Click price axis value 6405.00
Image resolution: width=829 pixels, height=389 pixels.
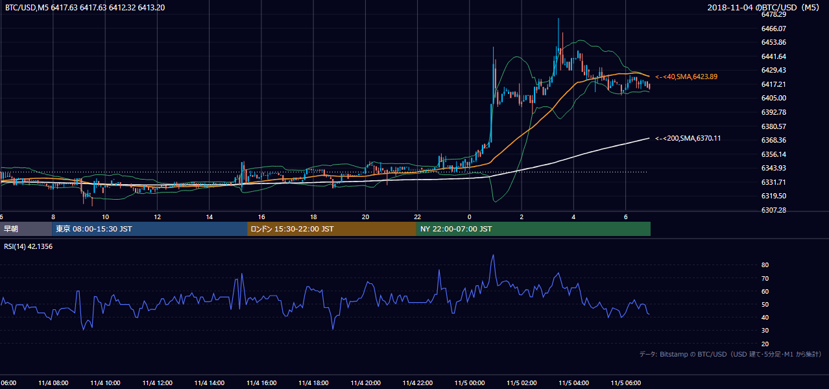pos(773,98)
